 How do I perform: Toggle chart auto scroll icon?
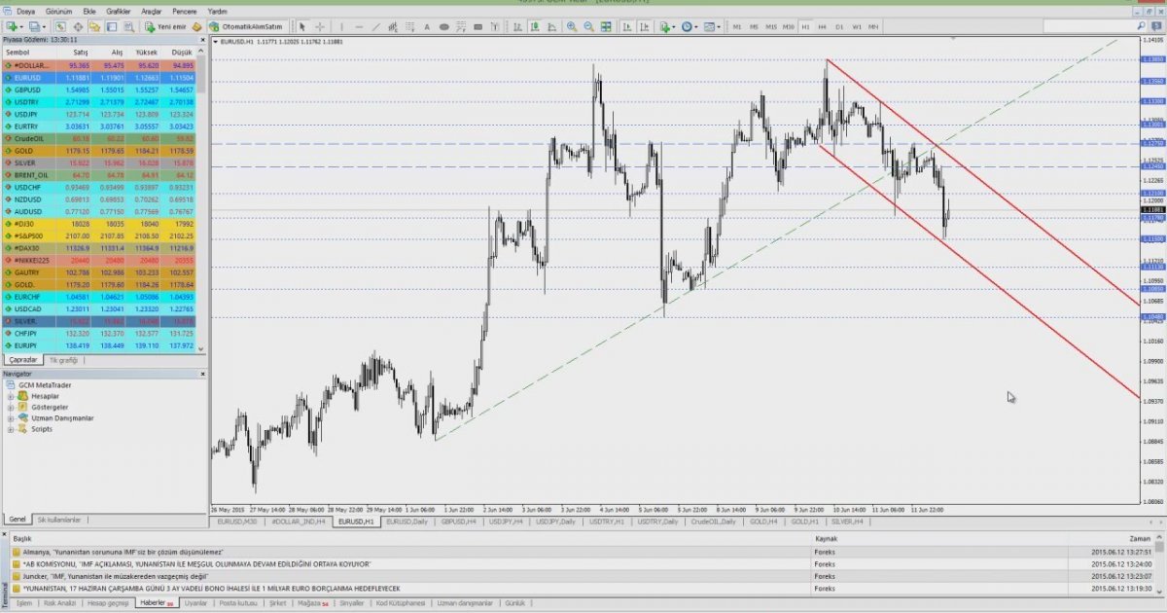pyautogui.click(x=627, y=26)
